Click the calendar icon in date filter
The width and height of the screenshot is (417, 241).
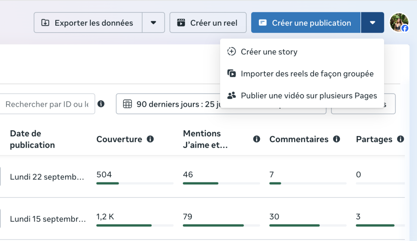click(127, 104)
